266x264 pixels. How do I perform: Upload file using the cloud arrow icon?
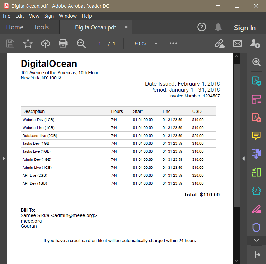[46, 43]
